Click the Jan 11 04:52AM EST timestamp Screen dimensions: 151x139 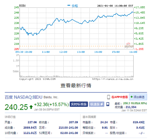pyautogui.click(x=134, y=111)
